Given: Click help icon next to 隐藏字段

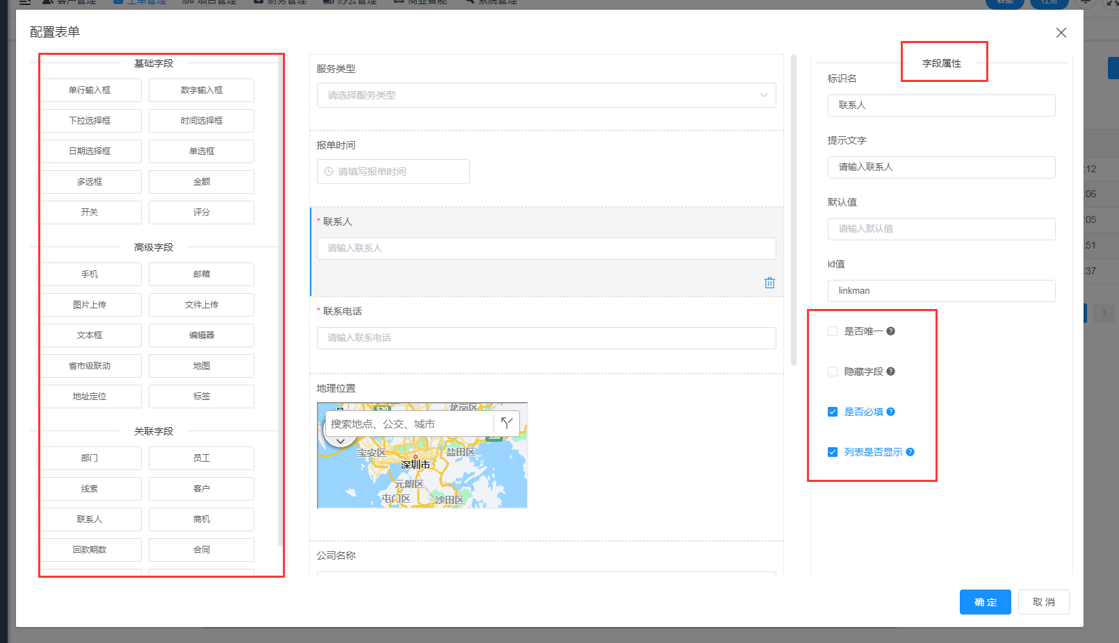Looking at the screenshot, I should 890,371.
